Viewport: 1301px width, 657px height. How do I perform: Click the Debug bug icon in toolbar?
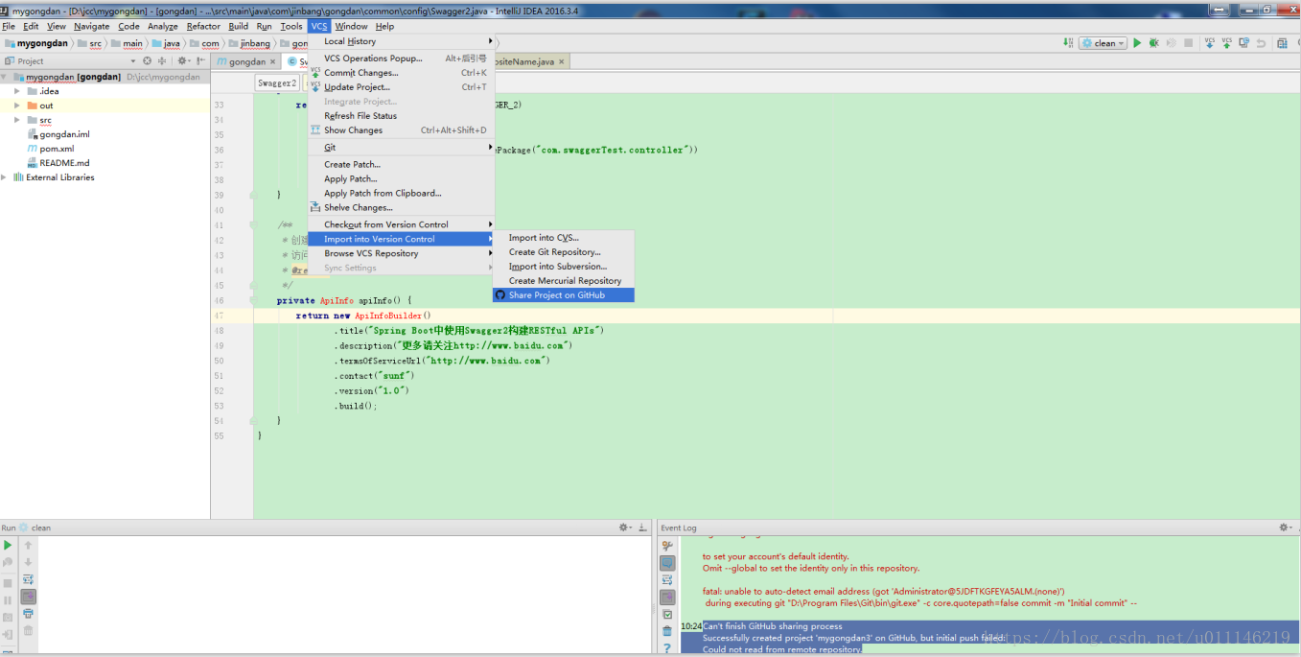coord(1154,43)
